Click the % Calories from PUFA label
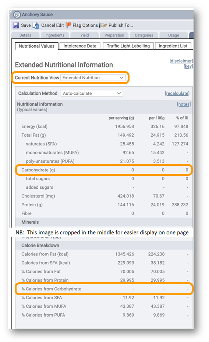This screenshot has height=342, width=209. [x=43, y=315]
